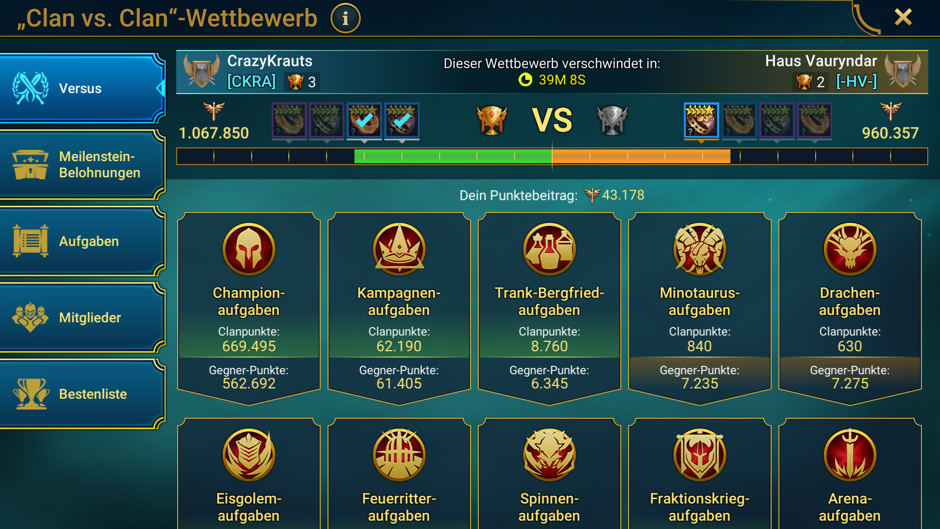
Task: Click the green clan points progress bar
Action: (x=453, y=156)
